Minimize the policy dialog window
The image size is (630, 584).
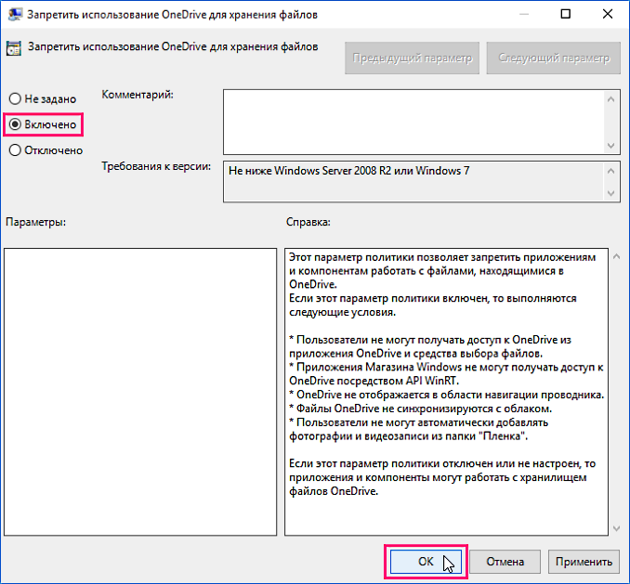coord(523,14)
